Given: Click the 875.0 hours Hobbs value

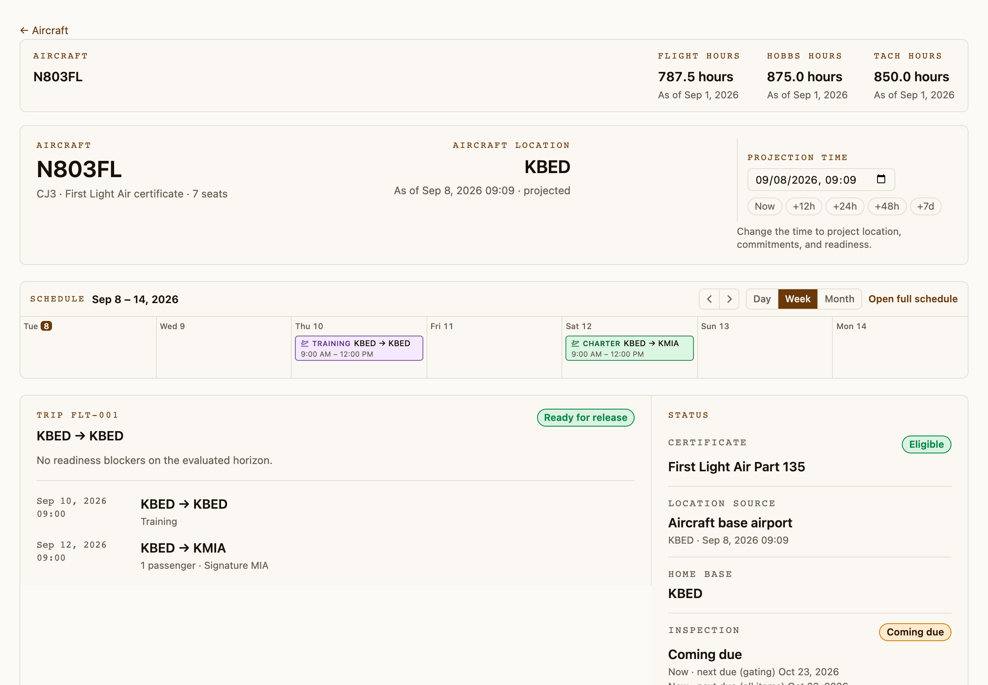Looking at the screenshot, I should (804, 77).
